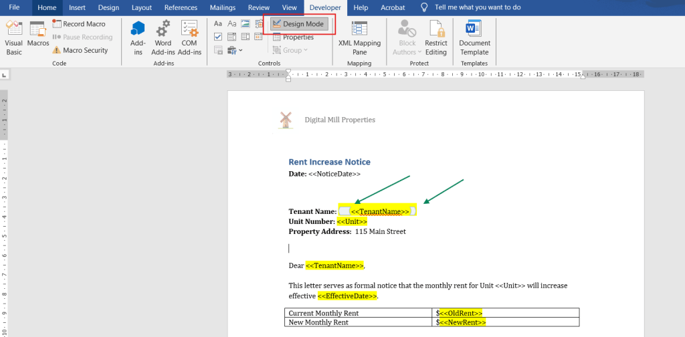Click the Tell me lightbulb icon
The image size is (685, 337).
(x=423, y=7)
